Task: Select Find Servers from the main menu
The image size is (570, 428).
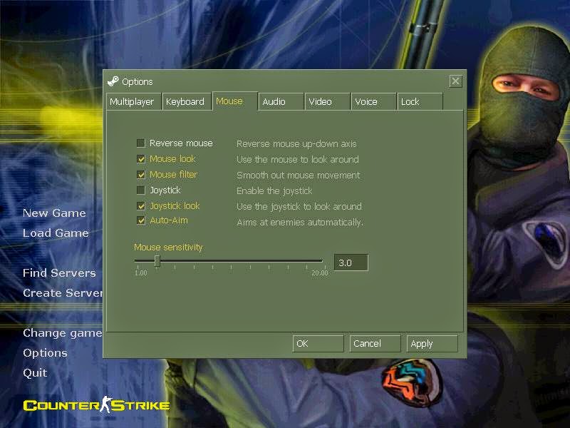Action: point(59,272)
